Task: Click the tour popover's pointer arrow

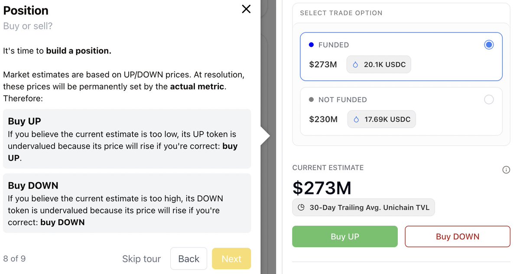Action: [265, 136]
